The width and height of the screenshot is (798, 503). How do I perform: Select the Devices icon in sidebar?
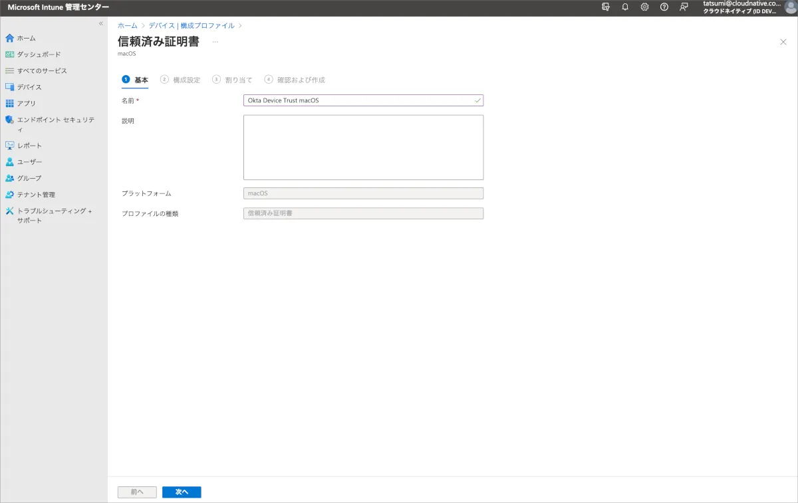pos(9,87)
